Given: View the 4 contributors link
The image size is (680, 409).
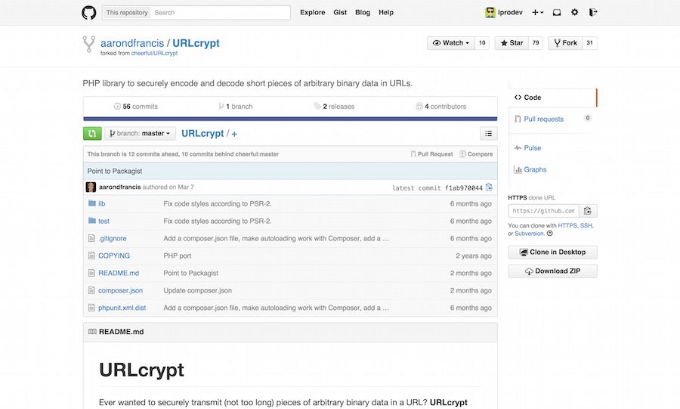Looking at the screenshot, I should coord(441,107).
